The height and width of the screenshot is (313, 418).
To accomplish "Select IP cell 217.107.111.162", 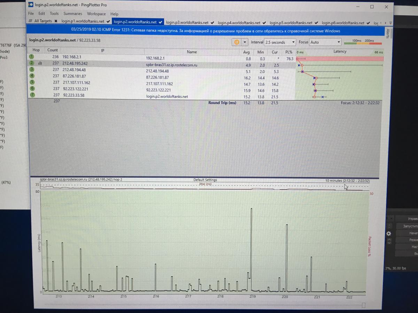I will 77,82.
